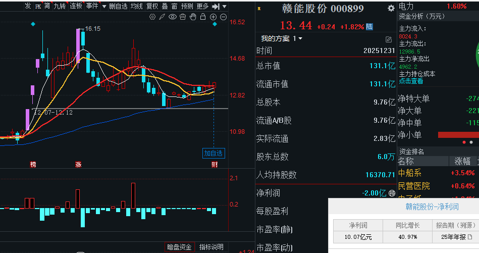Zoom out with the minus icon
The width and height of the screenshot is (479, 253).
click(224, 17)
